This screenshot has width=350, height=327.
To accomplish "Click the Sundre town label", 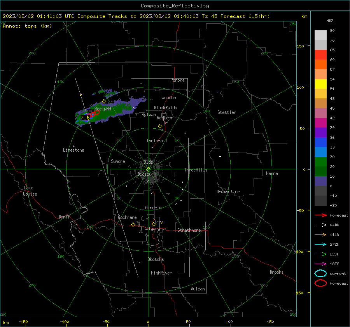I will (118, 161).
